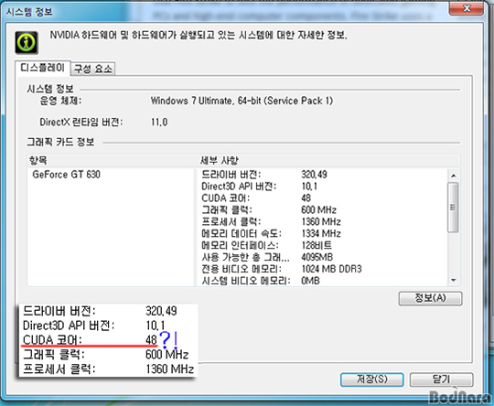This screenshot has height=406, width=494.
Task: Click scrollbar up arrow in details list
Action: coord(454,176)
